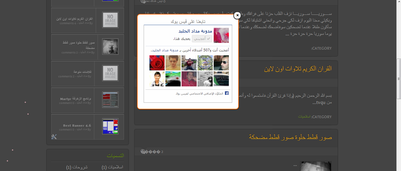Click the red rose friend avatar

[x=157, y=63]
